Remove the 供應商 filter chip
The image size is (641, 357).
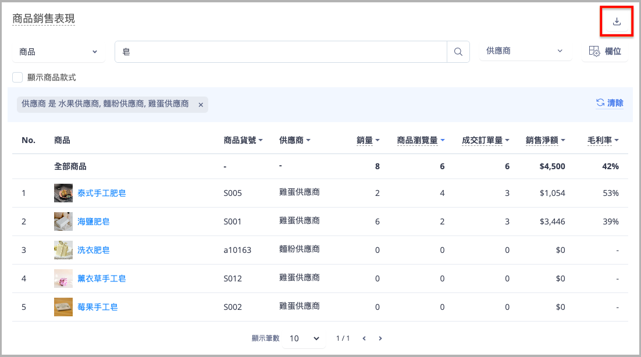click(201, 105)
